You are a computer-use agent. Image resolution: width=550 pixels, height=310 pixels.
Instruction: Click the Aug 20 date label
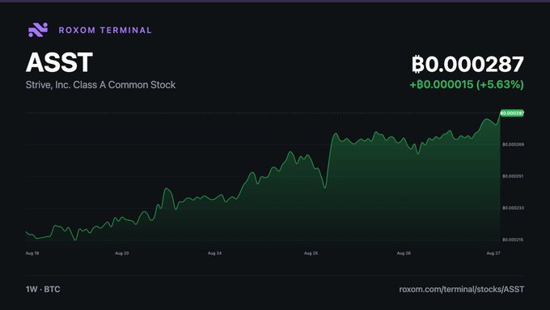[x=121, y=253]
